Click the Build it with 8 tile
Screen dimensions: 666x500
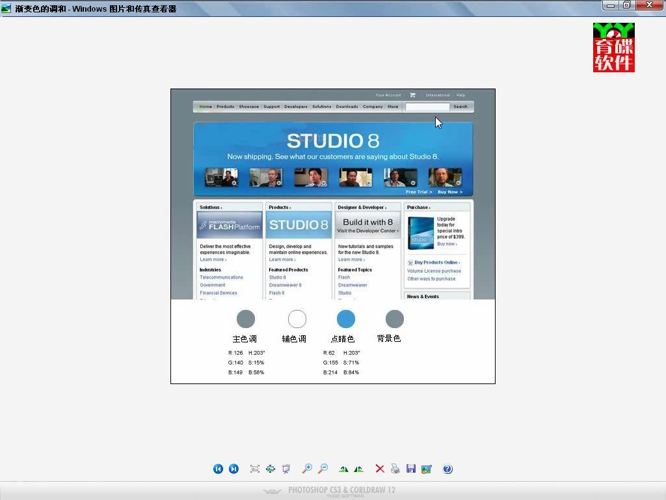(368, 225)
